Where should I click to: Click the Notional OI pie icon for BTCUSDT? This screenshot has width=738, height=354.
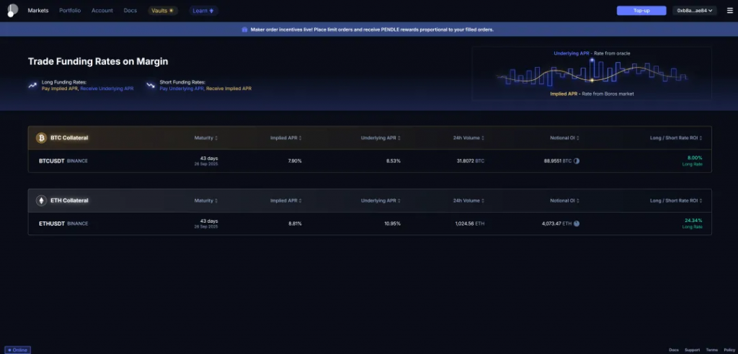coord(577,161)
